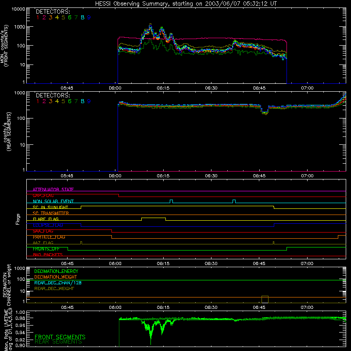The image size is (351, 351).
Task: Click 06:15 tick under front segments plot
Action: pos(163,88)
